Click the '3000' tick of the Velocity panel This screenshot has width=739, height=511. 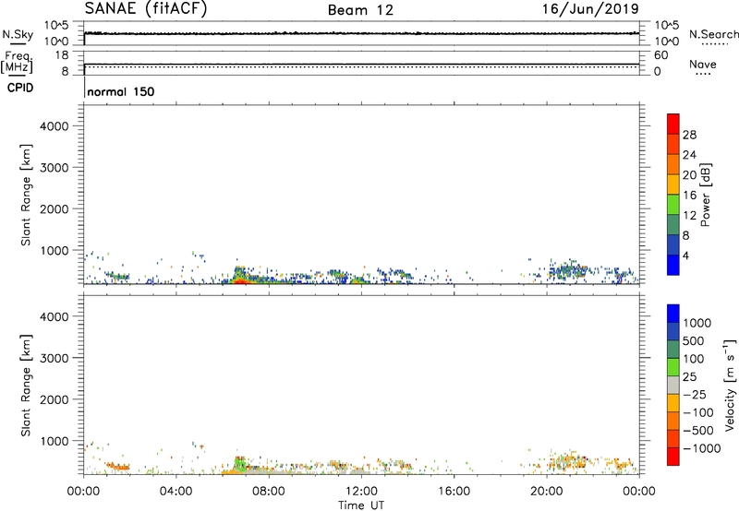click(55, 358)
